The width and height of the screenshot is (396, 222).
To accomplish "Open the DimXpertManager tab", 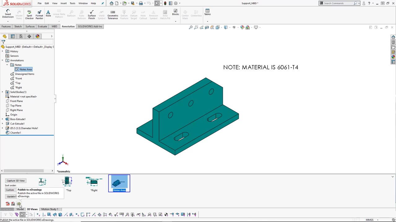I will coord(29,36).
